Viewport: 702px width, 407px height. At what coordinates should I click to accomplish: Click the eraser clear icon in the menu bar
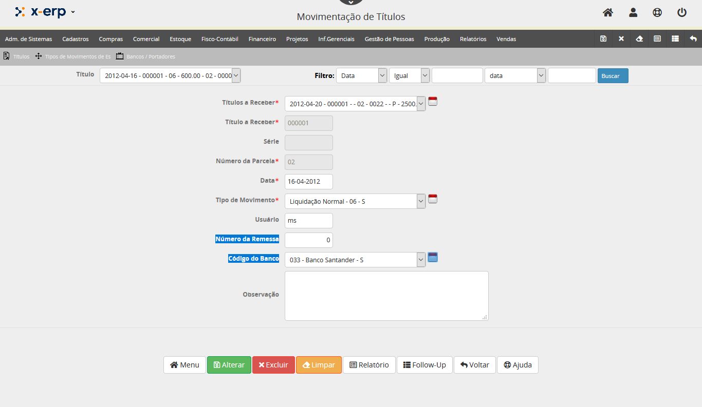[x=639, y=38]
